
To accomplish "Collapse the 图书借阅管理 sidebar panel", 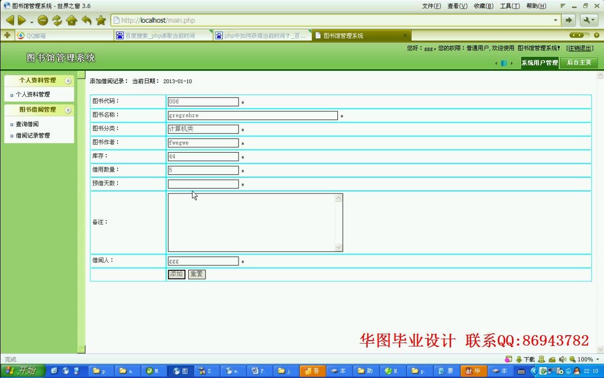I will (x=67, y=109).
